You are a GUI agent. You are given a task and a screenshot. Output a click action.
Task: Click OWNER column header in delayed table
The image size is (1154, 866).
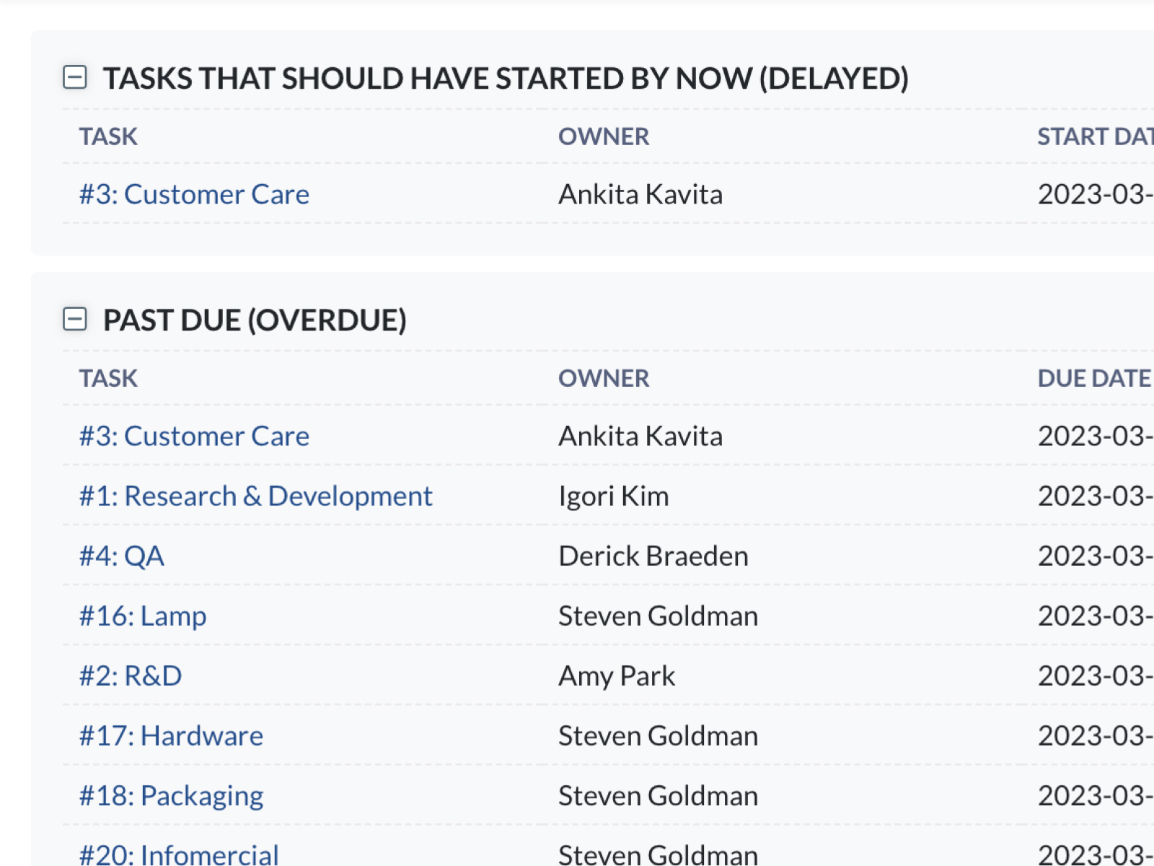tap(604, 136)
